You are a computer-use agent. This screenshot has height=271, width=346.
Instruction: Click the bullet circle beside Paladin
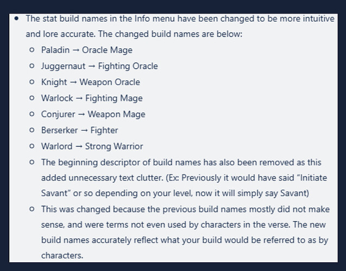(x=32, y=50)
